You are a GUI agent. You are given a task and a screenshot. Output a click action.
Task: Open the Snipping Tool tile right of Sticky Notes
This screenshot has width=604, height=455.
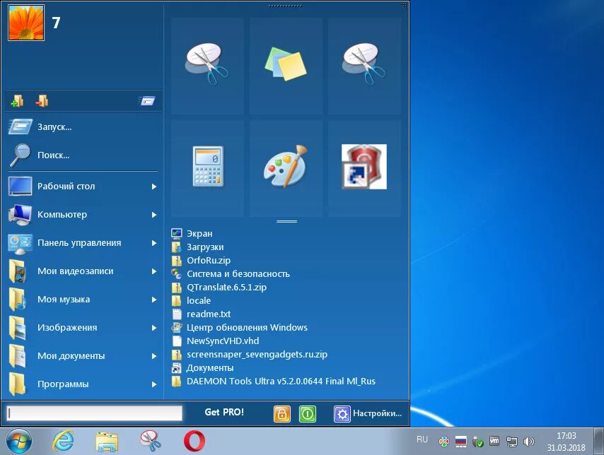364,66
